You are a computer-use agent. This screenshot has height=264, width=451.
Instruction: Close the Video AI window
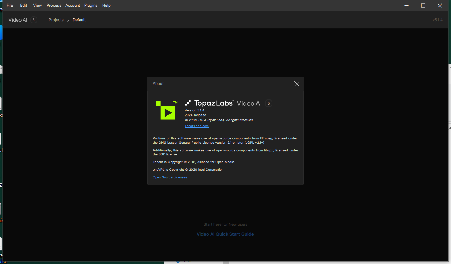(440, 5)
